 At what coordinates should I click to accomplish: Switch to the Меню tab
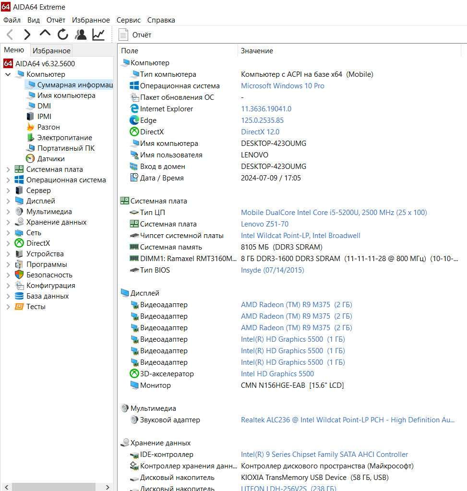[14, 50]
